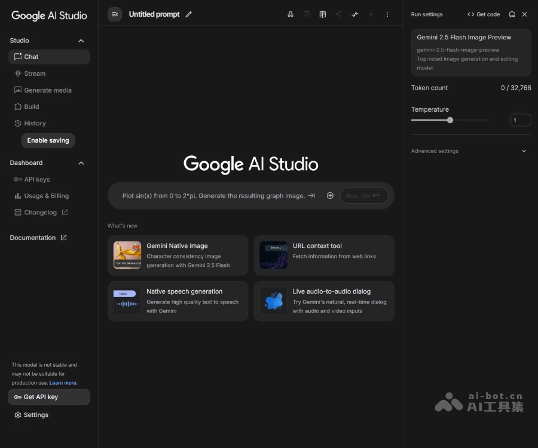Toggle temporary chat incognito icon
This screenshot has width=538, height=448.
[291, 14]
